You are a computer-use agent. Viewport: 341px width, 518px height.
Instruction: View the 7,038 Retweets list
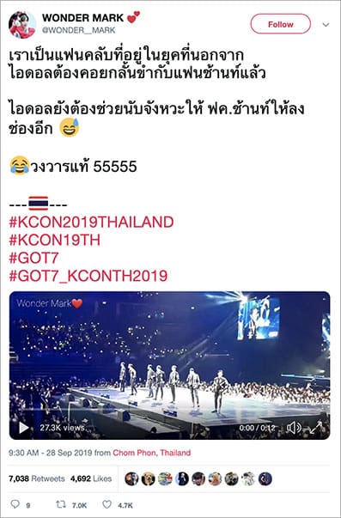pyautogui.click(x=37, y=478)
